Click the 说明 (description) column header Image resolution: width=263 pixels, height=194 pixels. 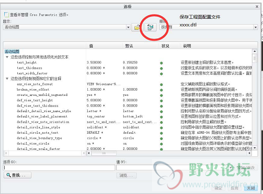187,46
